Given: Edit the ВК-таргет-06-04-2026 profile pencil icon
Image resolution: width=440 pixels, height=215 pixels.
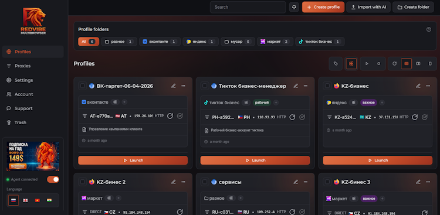Looking at the screenshot, I should click(x=174, y=86).
